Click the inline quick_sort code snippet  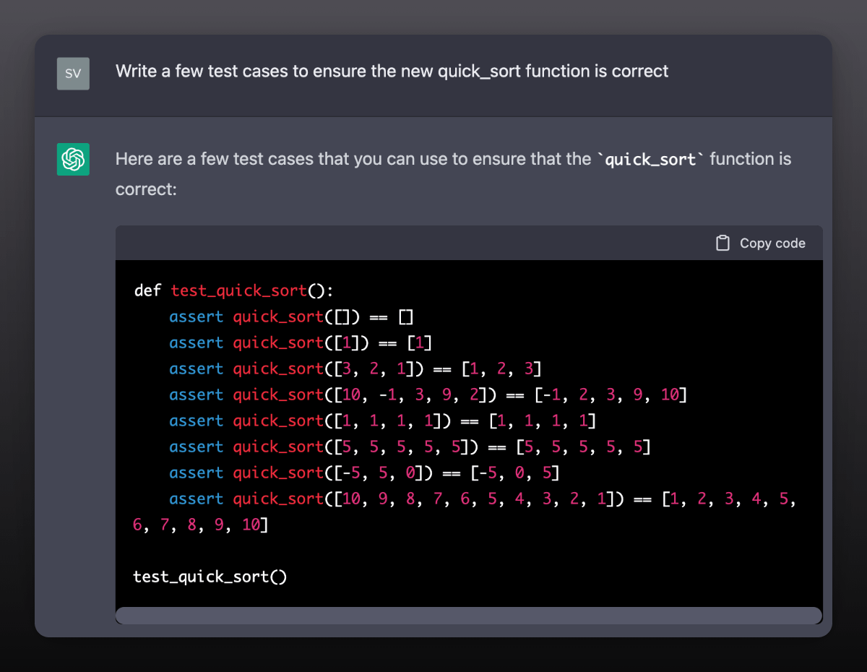(650, 159)
